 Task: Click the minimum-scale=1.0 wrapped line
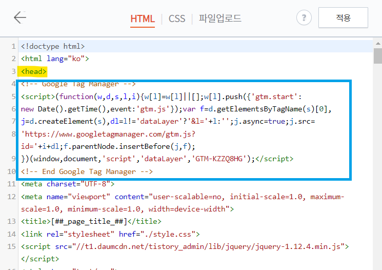click(x=127, y=209)
